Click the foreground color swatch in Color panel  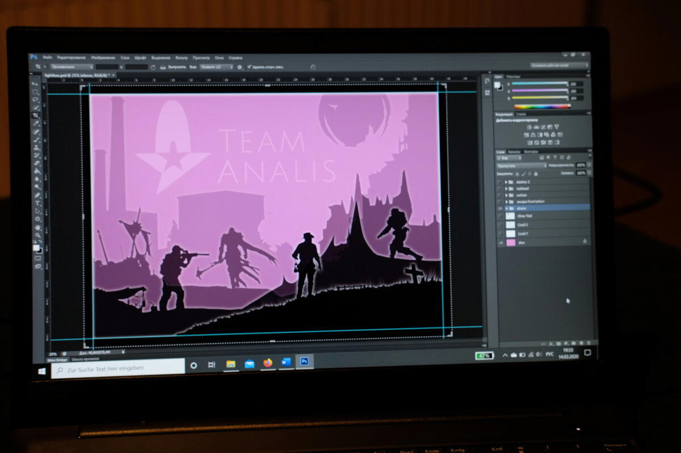(x=498, y=85)
